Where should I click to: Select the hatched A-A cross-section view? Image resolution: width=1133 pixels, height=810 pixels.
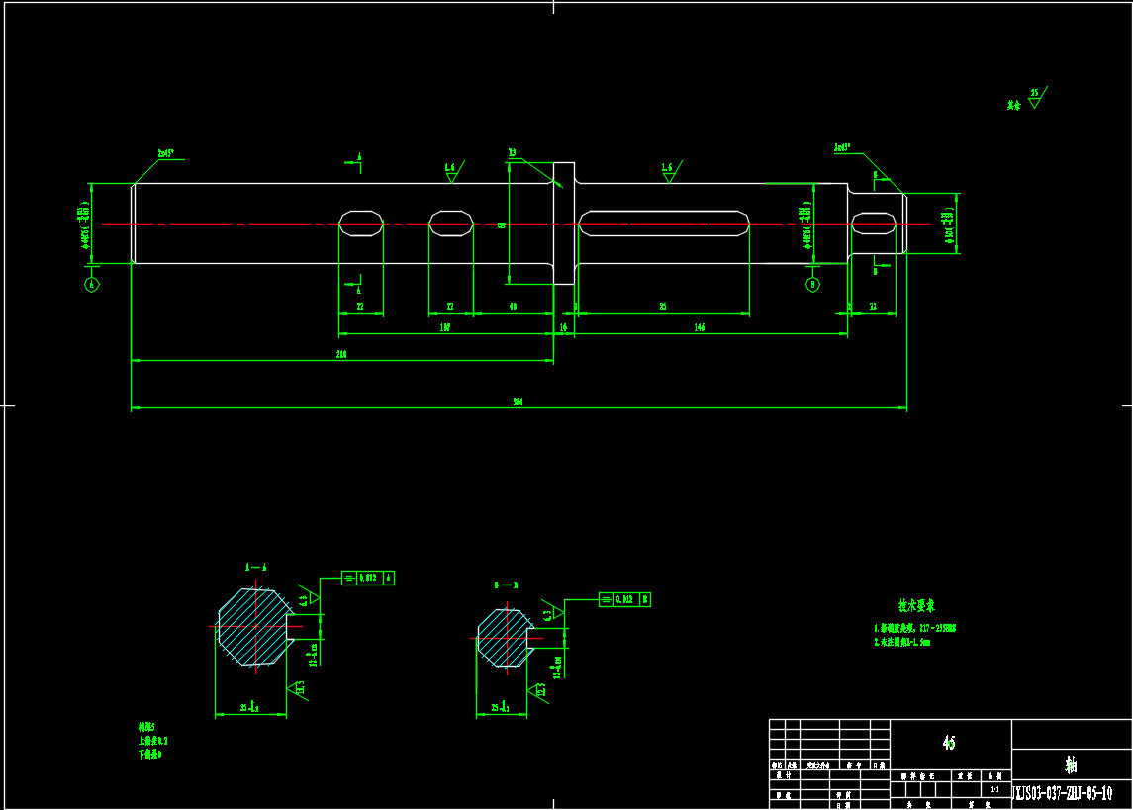pyautogui.click(x=255, y=627)
